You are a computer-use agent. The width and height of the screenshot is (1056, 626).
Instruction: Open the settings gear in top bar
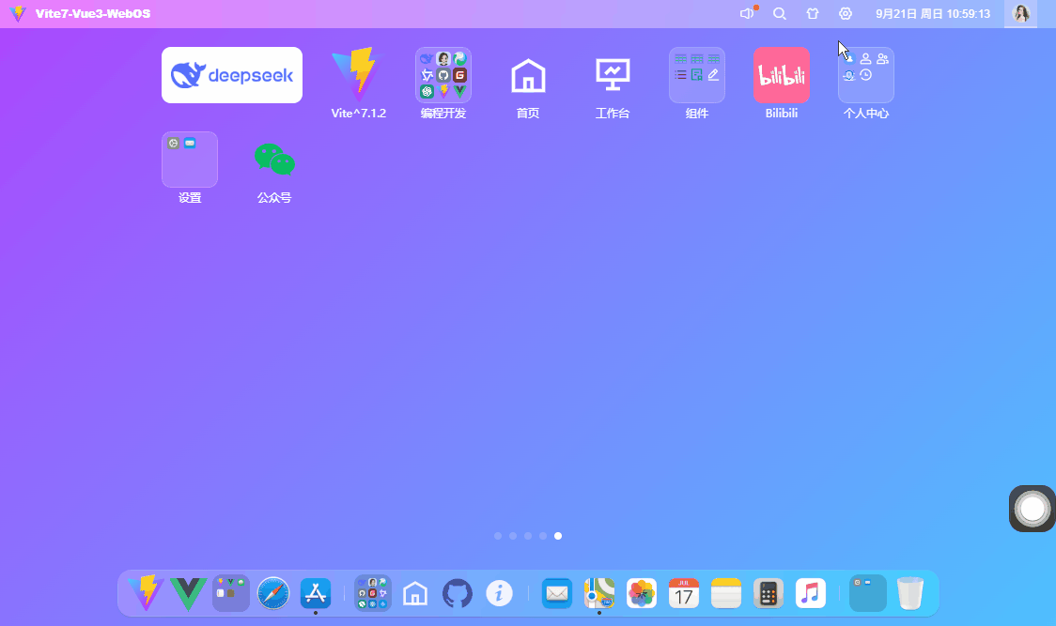pos(846,13)
